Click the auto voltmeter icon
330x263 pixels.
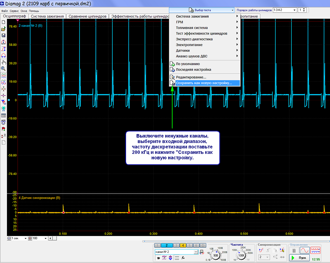(x=3, y=122)
